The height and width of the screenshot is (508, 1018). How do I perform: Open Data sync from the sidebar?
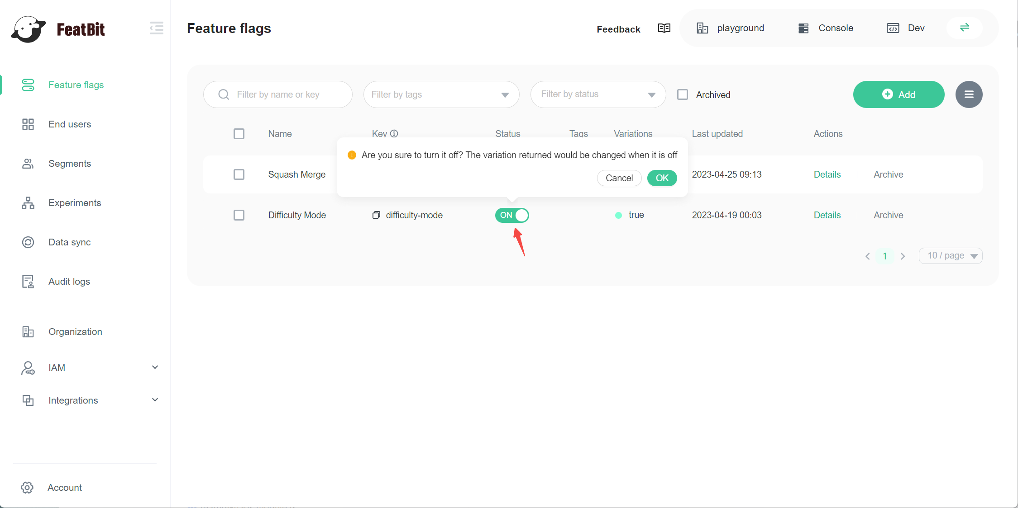click(70, 242)
